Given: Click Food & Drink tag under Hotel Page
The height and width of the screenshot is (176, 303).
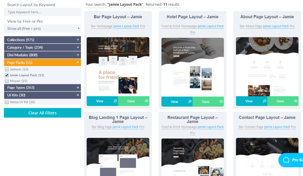Looking at the screenshot, I should [x=171, y=26].
